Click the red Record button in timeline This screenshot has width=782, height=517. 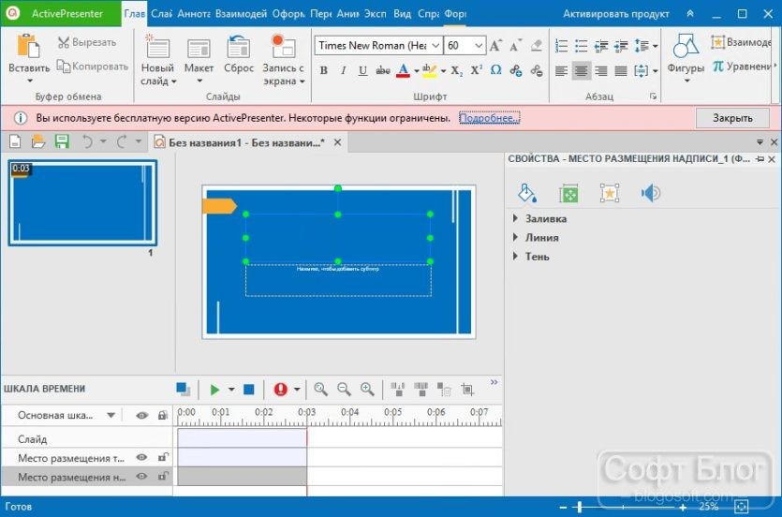[x=280, y=390]
